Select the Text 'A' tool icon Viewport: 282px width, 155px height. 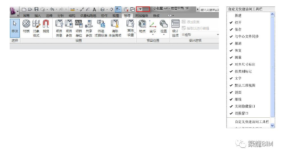tap(94, 9)
